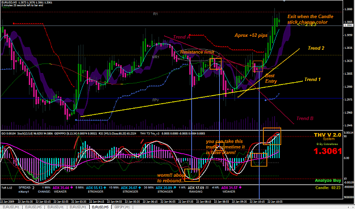Click the THV V 2.0 system title

327,135
